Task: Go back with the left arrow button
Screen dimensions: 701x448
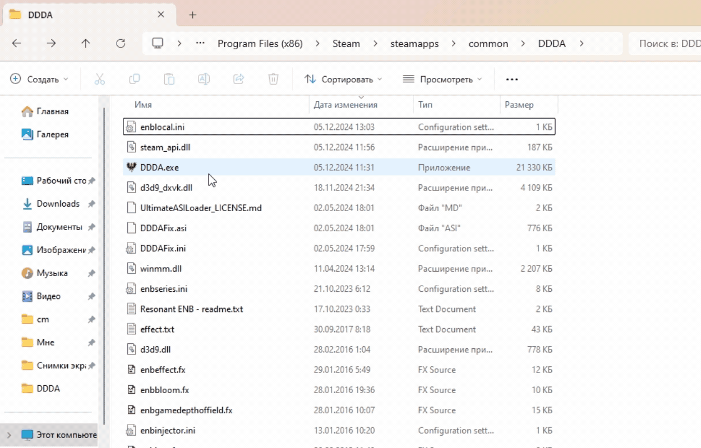Action: pos(17,44)
